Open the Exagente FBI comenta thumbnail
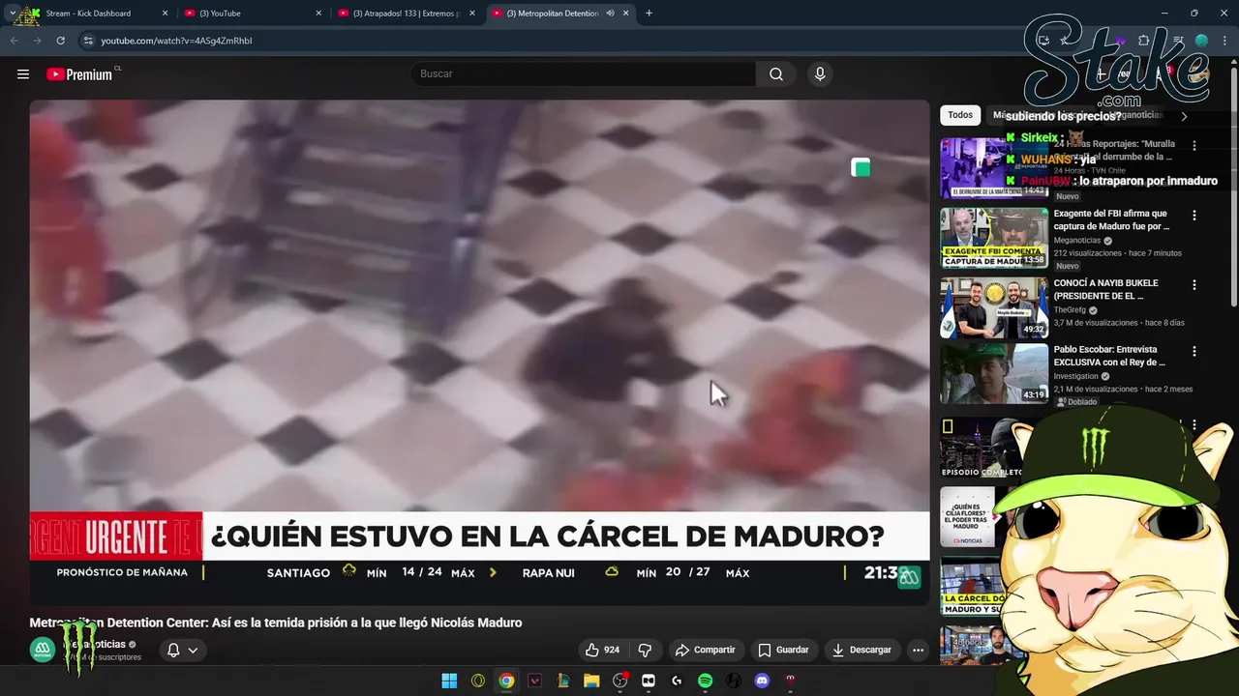1239x696 pixels. point(994,238)
